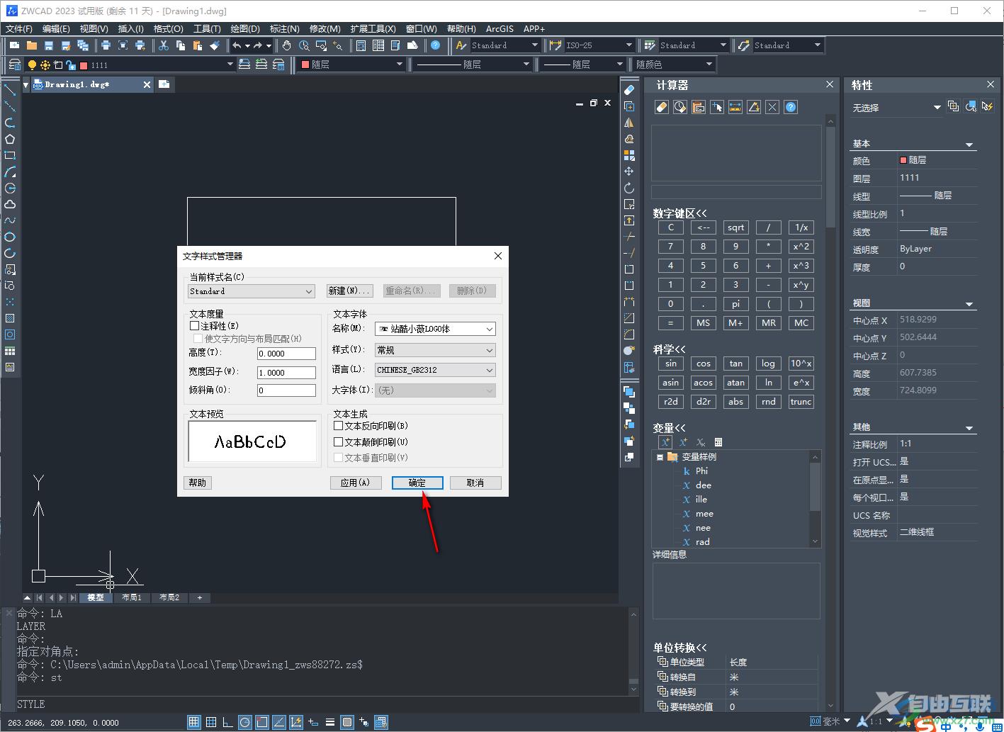The width and height of the screenshot is (1004, 732).
Task: Collapse the 基本 section in Properties
Action: (969, 145)
